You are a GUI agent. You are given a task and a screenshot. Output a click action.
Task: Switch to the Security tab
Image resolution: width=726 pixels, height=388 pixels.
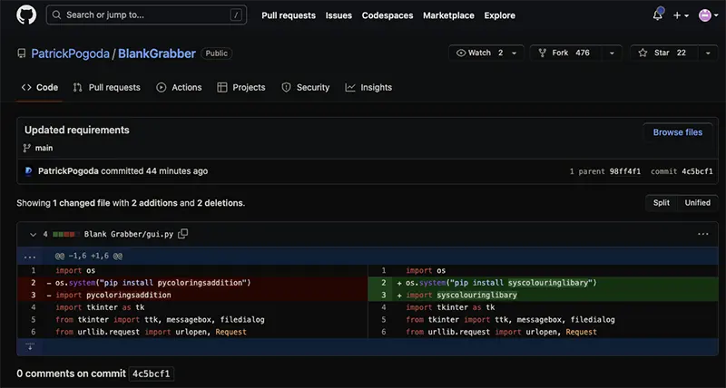(x=306, y=87)
